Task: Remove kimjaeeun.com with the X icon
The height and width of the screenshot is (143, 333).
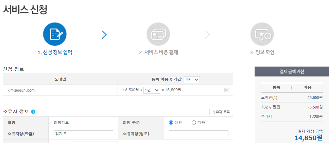Action: pos(226,90)
